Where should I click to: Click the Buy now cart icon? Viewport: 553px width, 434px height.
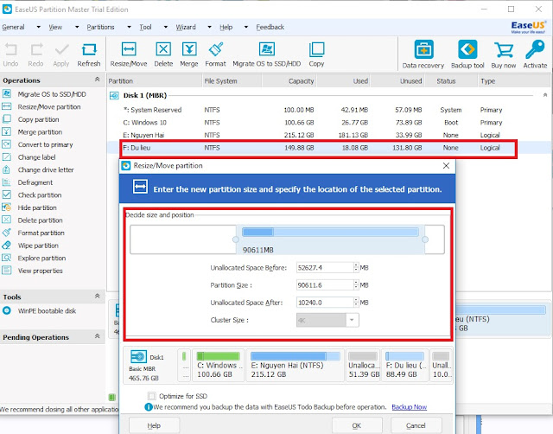[x=504, y=54]
